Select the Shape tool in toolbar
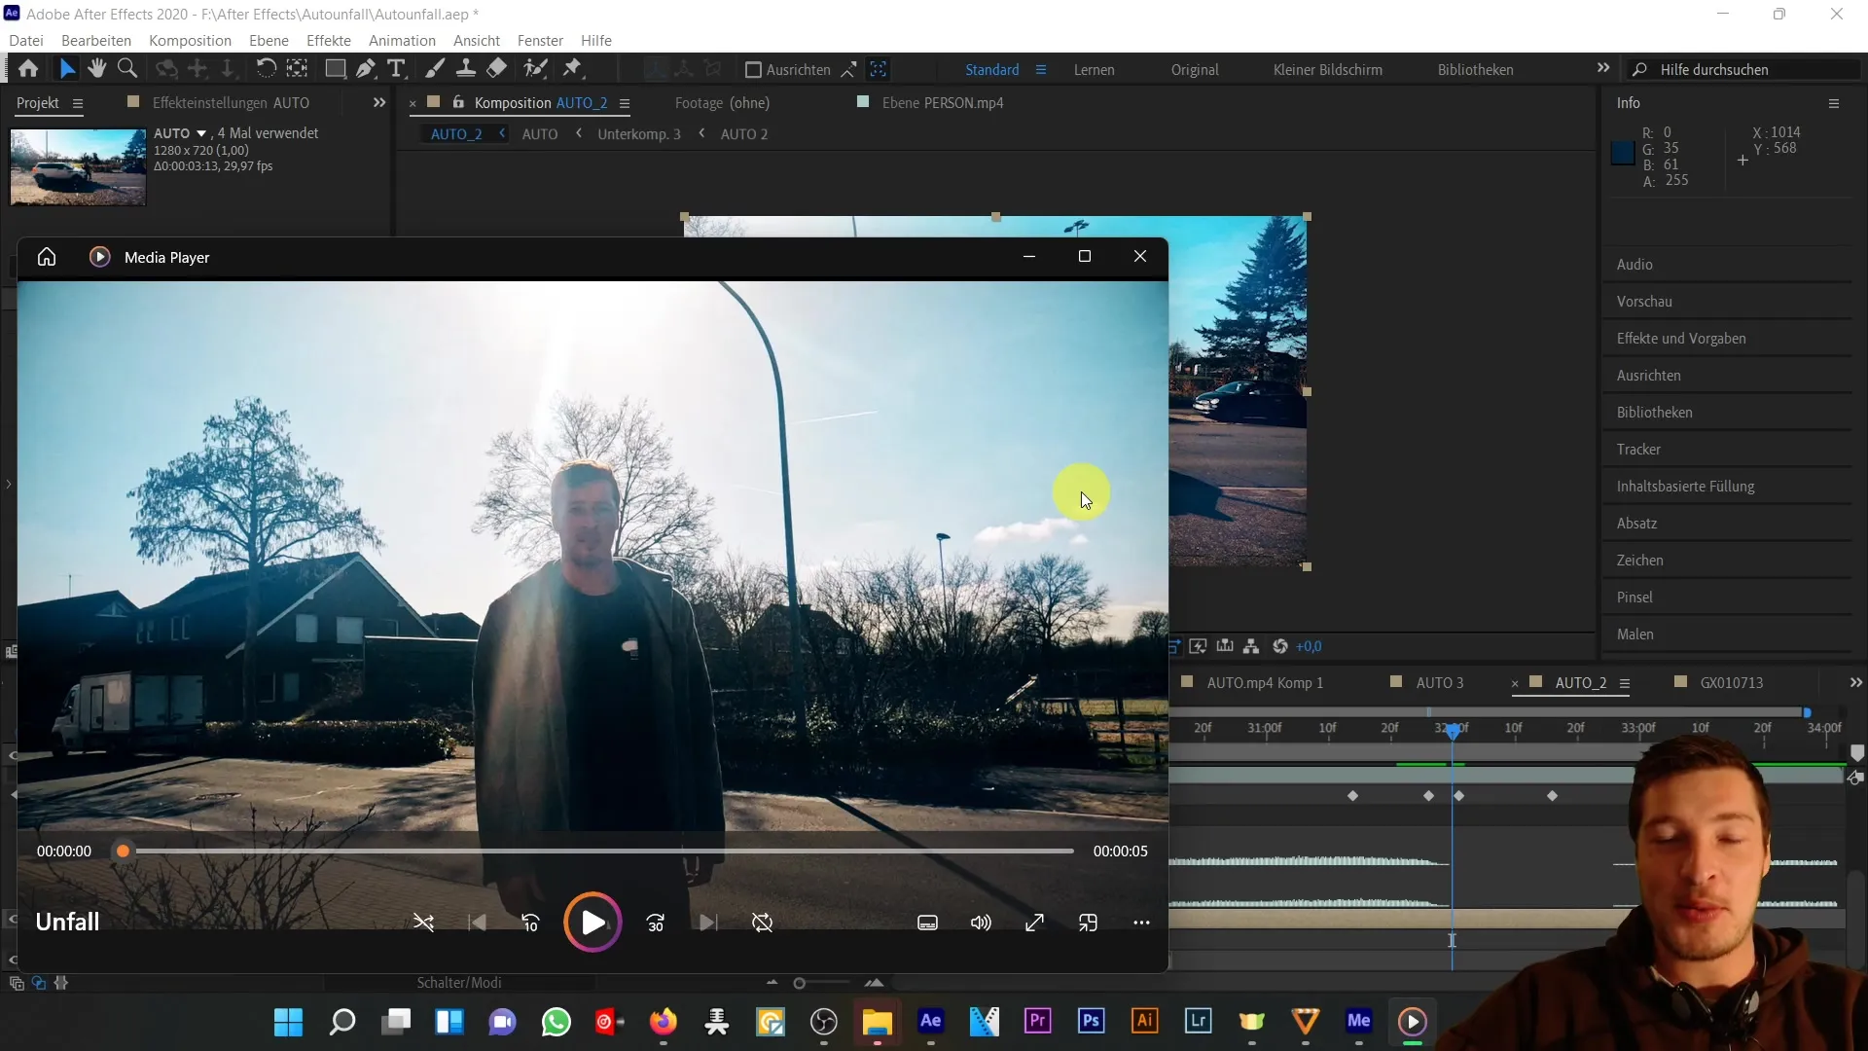1868x1051 pixels. coord(335,69)
